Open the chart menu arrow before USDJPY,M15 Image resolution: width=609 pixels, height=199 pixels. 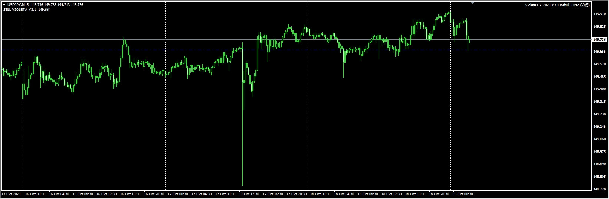click(x=4, y=5)
